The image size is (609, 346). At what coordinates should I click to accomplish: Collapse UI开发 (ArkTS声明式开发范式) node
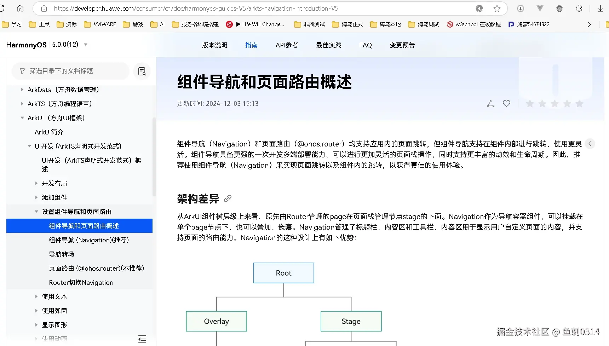tap(29, 146)
